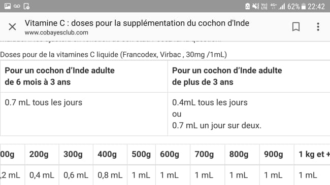Screen dimensions: 330x185
Task: Tap the screenshot saved notification icon
Action: pyautogui.click(x=26, y=6)
